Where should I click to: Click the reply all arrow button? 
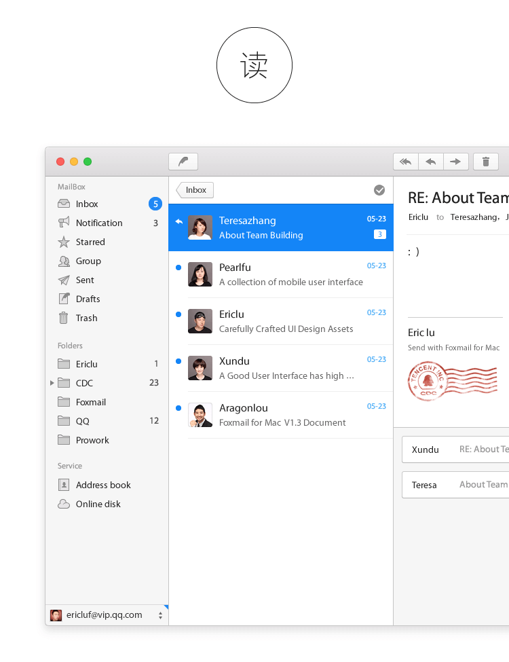(406, 162)
